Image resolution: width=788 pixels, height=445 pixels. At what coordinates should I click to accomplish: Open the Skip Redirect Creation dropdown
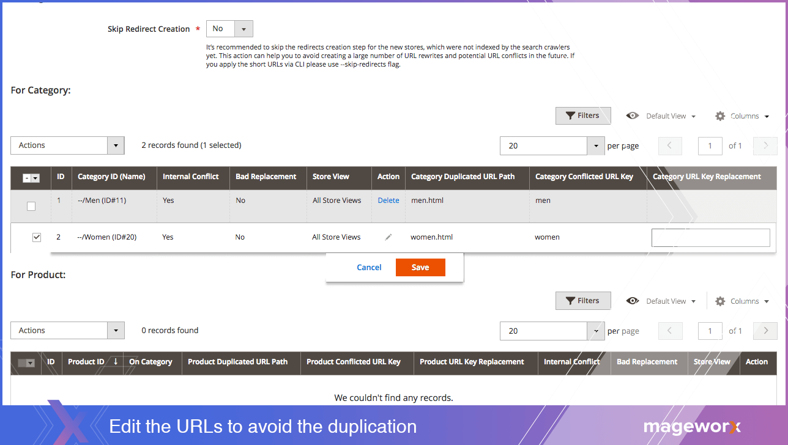click(229, 29)
